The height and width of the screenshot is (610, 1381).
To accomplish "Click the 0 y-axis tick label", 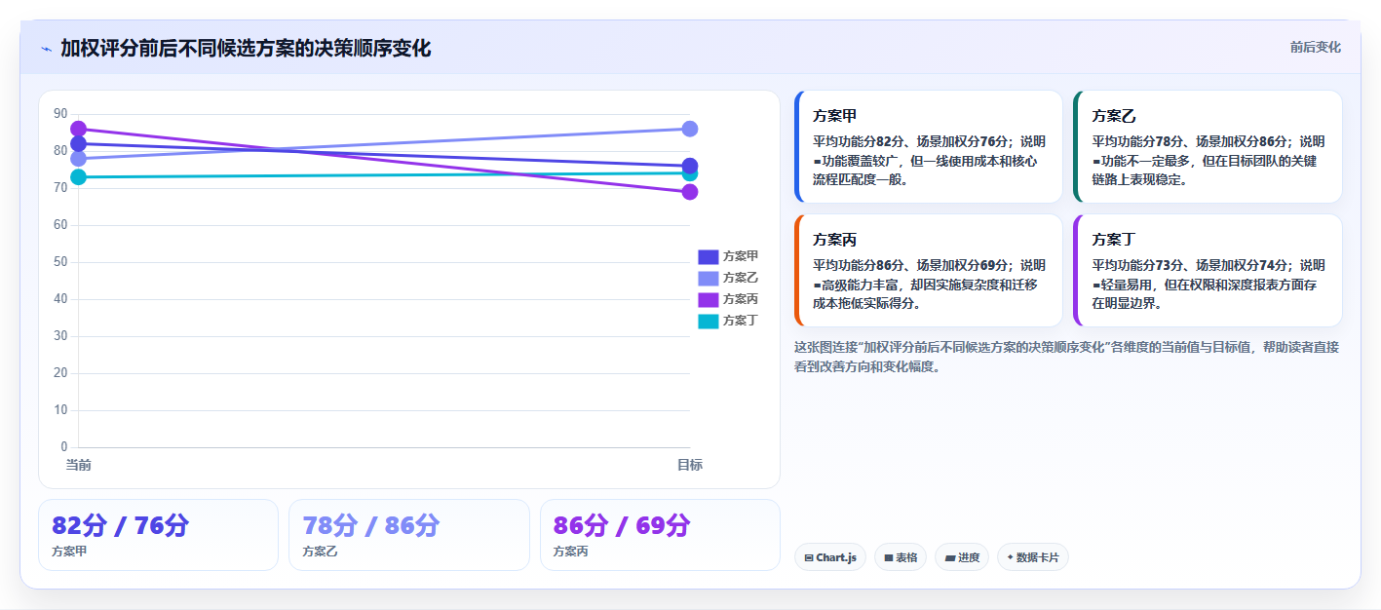I will [x=64, y=447].
